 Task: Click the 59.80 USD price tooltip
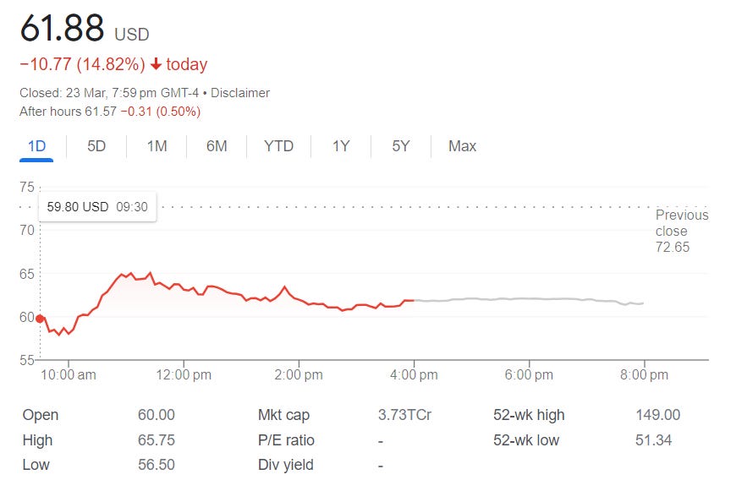coord(96,206)
